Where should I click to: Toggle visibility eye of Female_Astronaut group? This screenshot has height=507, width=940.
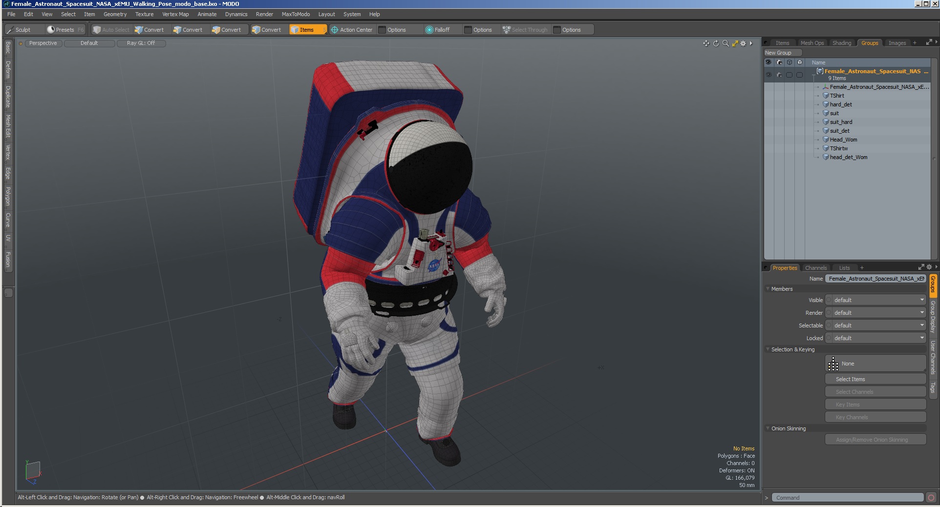tap(769, 75)
